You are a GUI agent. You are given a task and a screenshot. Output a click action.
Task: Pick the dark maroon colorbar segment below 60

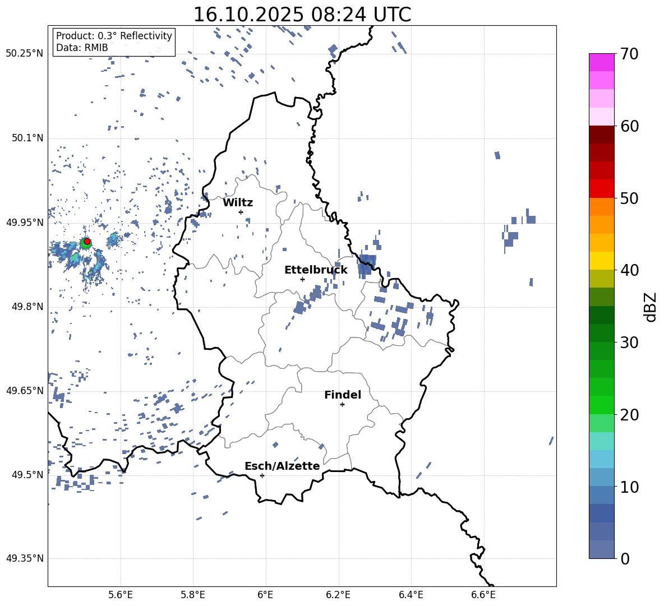601,135
